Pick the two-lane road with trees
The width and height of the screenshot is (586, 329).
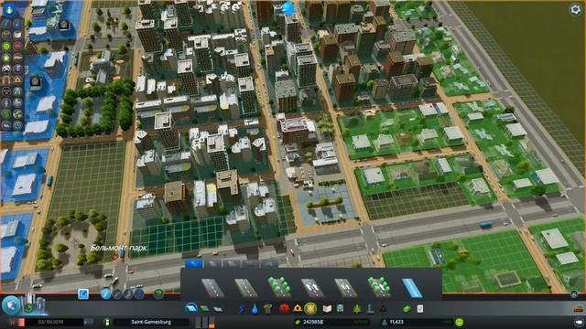click(x=279, y=287)
